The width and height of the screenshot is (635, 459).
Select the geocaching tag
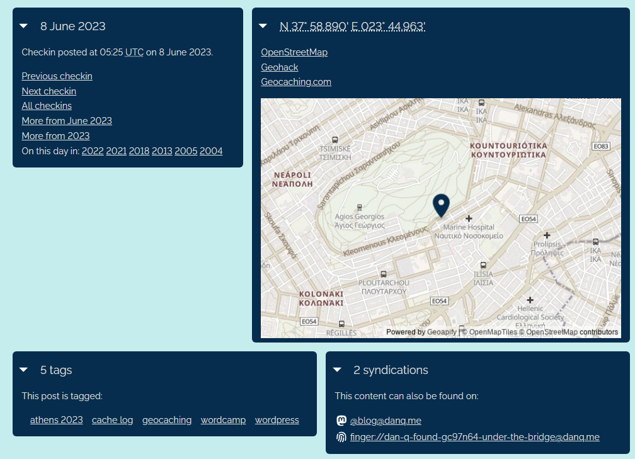coord(167,420)
